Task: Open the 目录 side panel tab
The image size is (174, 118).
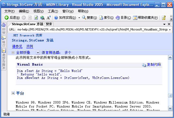Action: pos(3,28)
